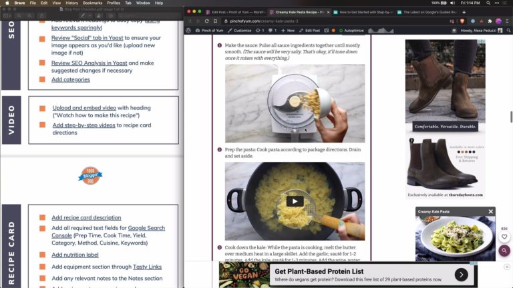513x288 pixels.
Task: Click orange checkbox beside Upload and embed video
Action: click(43, 108)
